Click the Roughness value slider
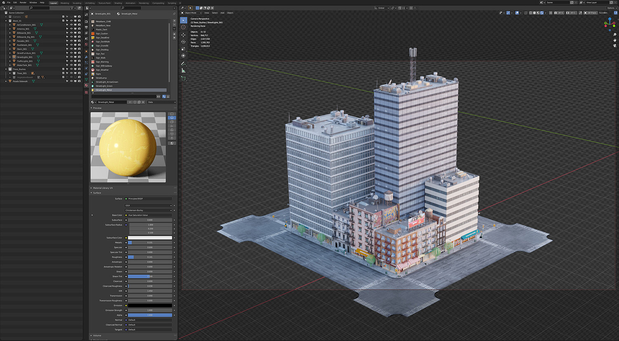Image resolution: width=619 pixels, height=341 pixels. click(x=150, y=257)
